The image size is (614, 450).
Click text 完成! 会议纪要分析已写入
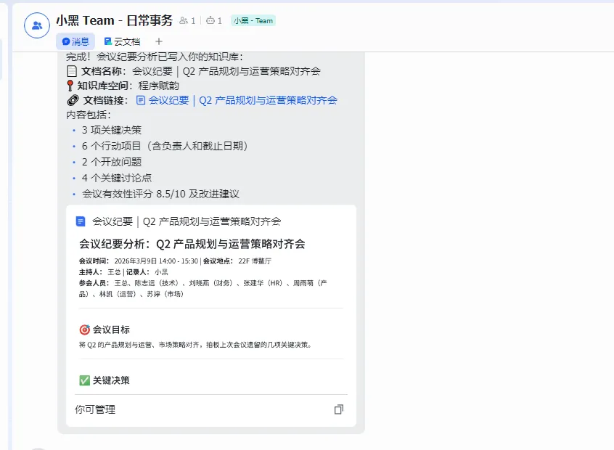pyautogui.click(x=155, y=57)
